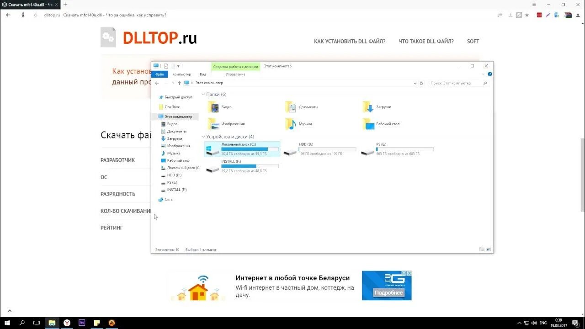Click the Поиск: Этот компьютер search field
Viewport: 585px width, 329px height.
click(458, 83)
